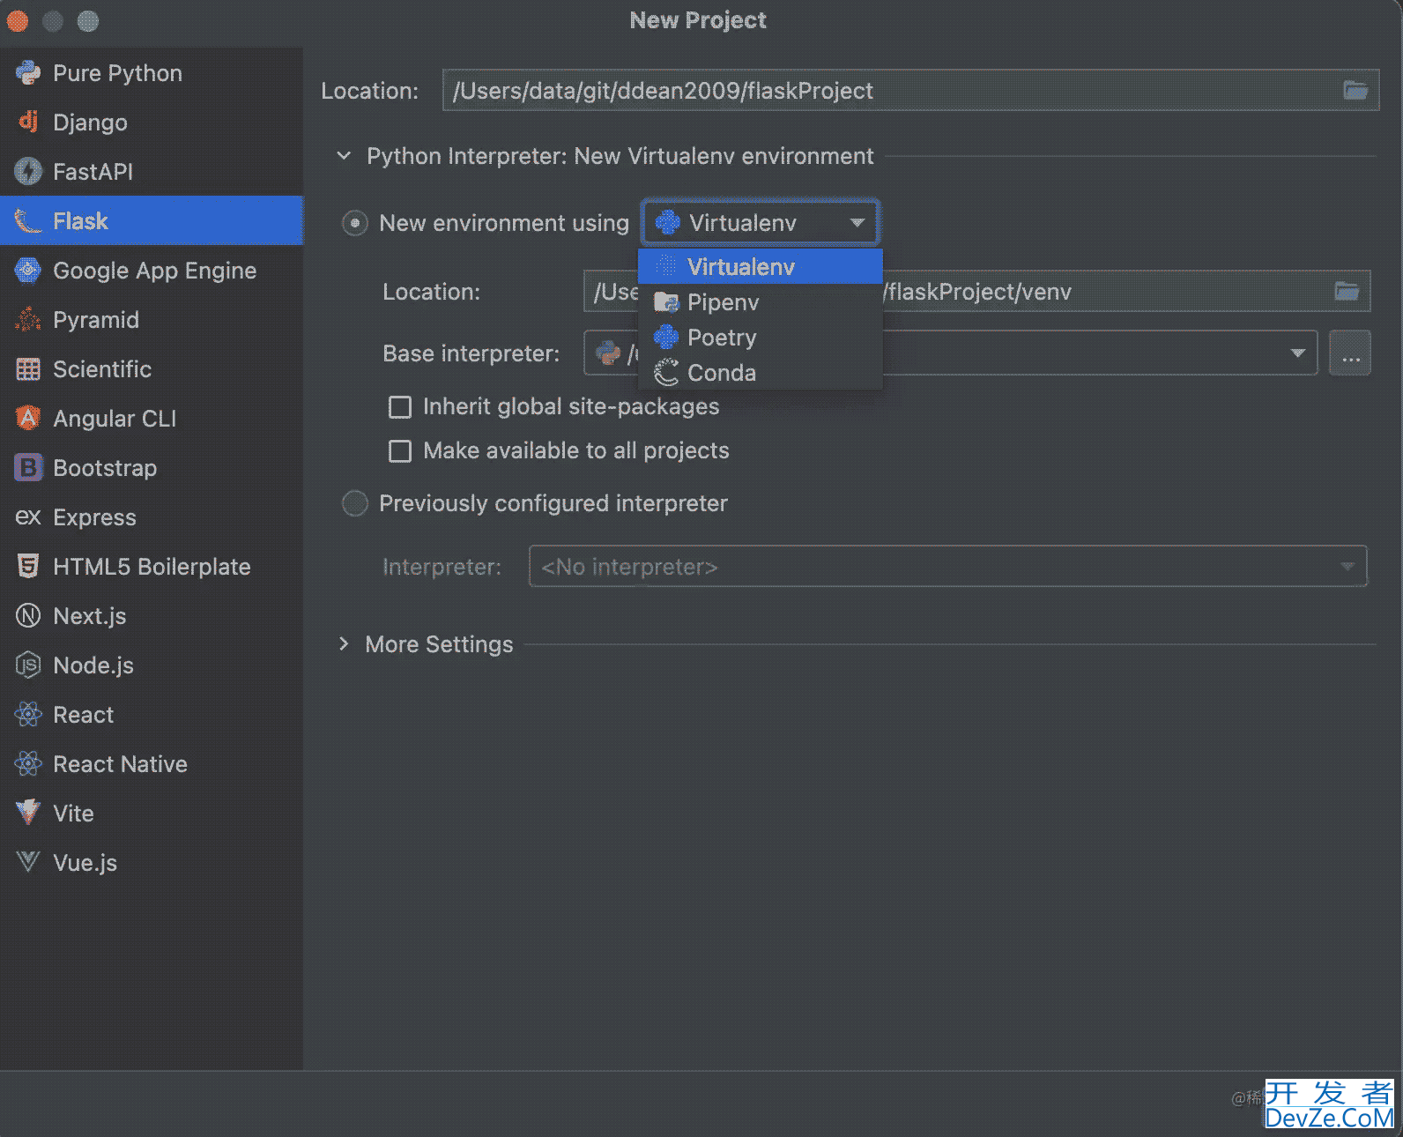
Task: Click the Pure Python icon in sidebar
Action: [28, 72]
